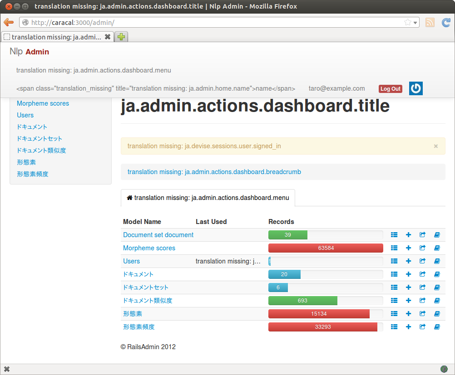Bookmark this page with the star

(408, 22)
